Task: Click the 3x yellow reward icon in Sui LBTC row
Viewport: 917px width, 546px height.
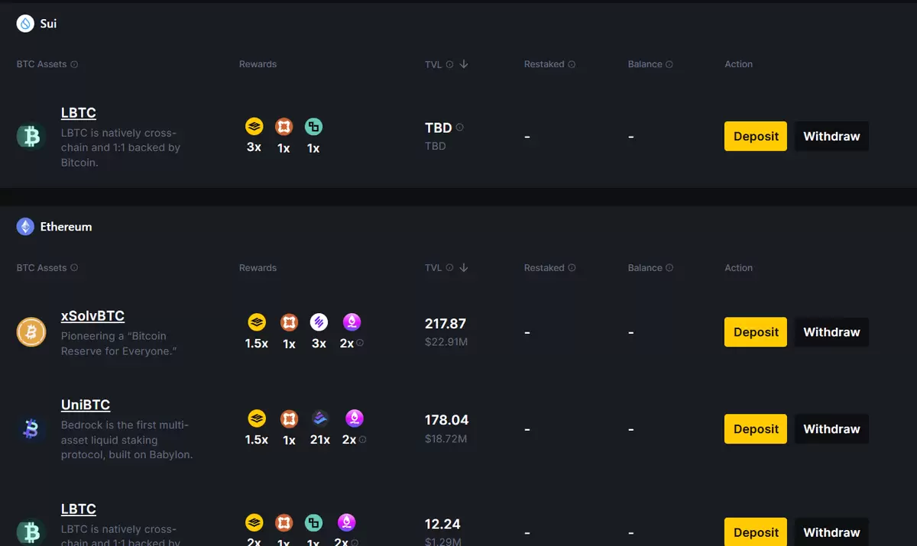Action: [254, 126]
